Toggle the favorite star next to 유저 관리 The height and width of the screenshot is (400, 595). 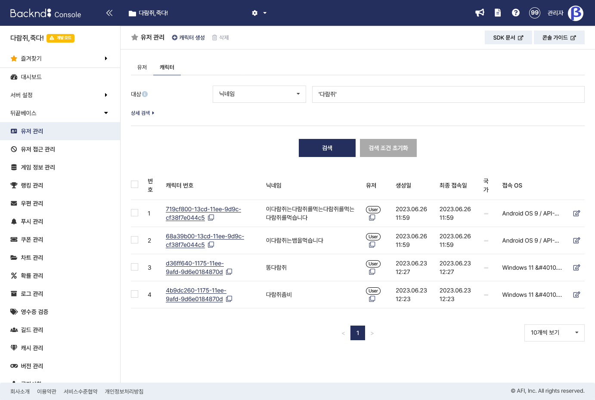[x=135, y=37]
